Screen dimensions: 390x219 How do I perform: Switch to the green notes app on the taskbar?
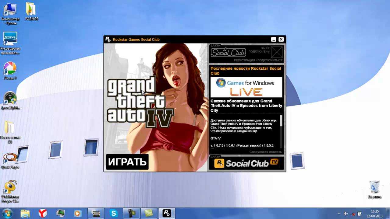[149, 213]
